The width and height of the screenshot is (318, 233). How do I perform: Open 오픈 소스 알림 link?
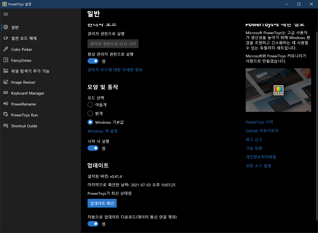pos(258,166)
